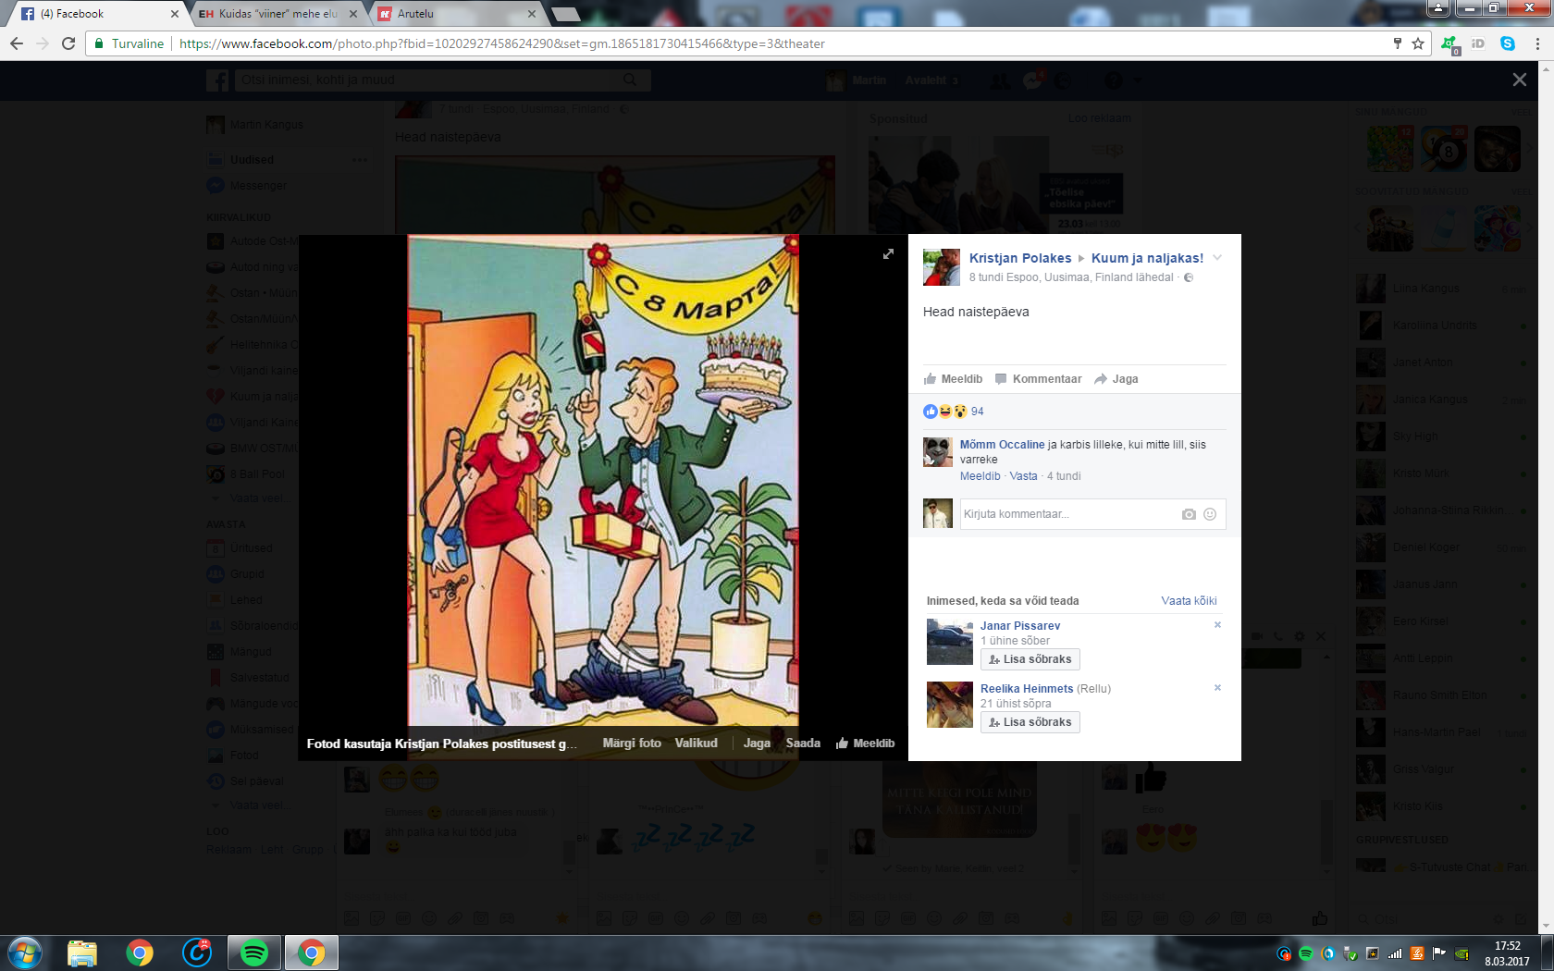Viewport: 1554px width, 971px height.
Task: Open the Chrome menu
Action: [1537, 43]
